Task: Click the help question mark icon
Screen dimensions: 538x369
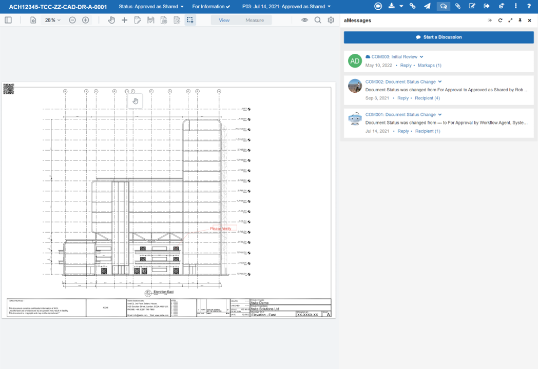Action: tap(529, 6)
